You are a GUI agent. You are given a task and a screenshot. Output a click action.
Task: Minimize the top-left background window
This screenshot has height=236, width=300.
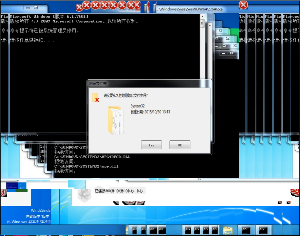[x=27, y=7]
